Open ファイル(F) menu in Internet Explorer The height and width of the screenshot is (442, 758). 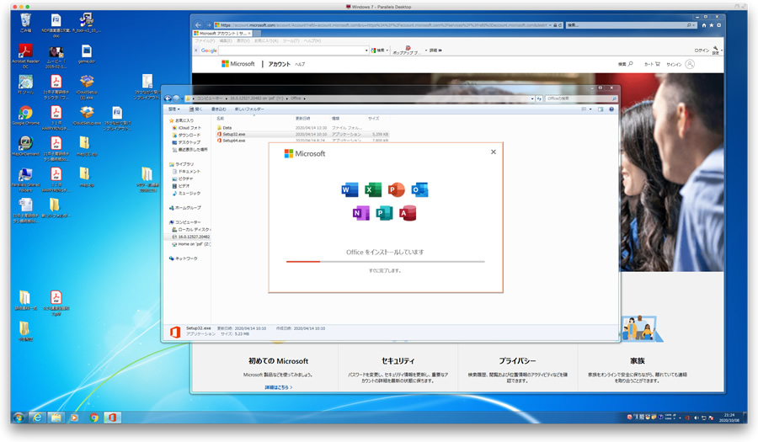click(x=205, y=41)
